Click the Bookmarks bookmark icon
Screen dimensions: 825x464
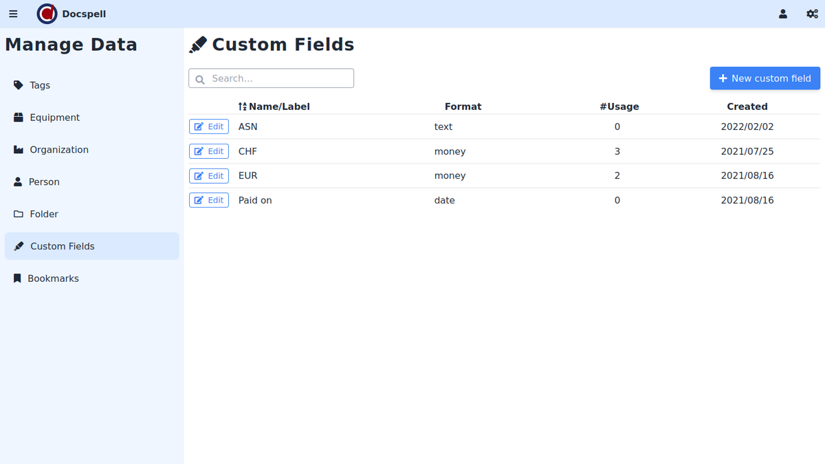click(x=18, y=278)
